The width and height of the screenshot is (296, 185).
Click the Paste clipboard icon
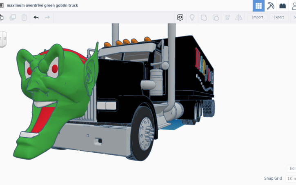pyautogui.click(x=2, y=18)
